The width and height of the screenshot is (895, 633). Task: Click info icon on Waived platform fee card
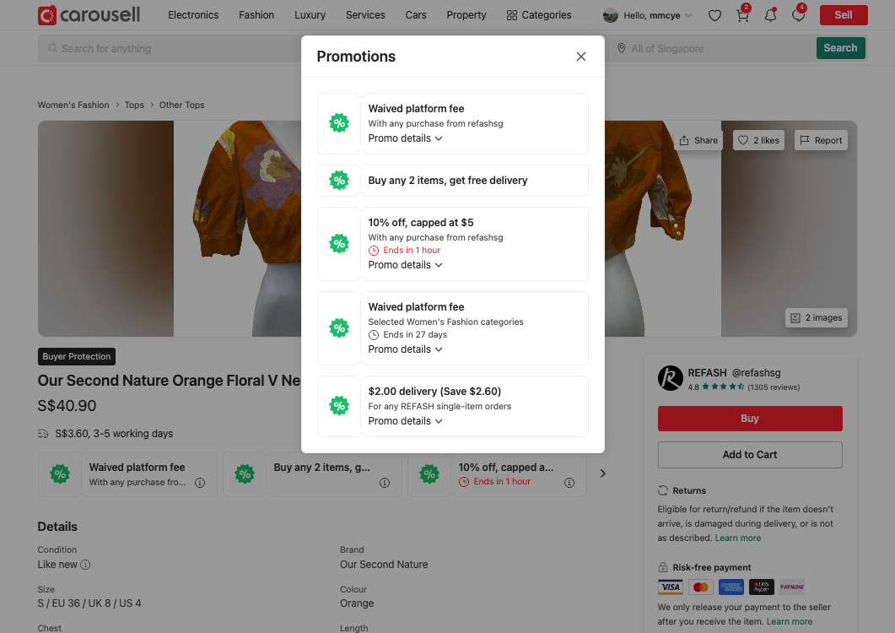point(200,483)
